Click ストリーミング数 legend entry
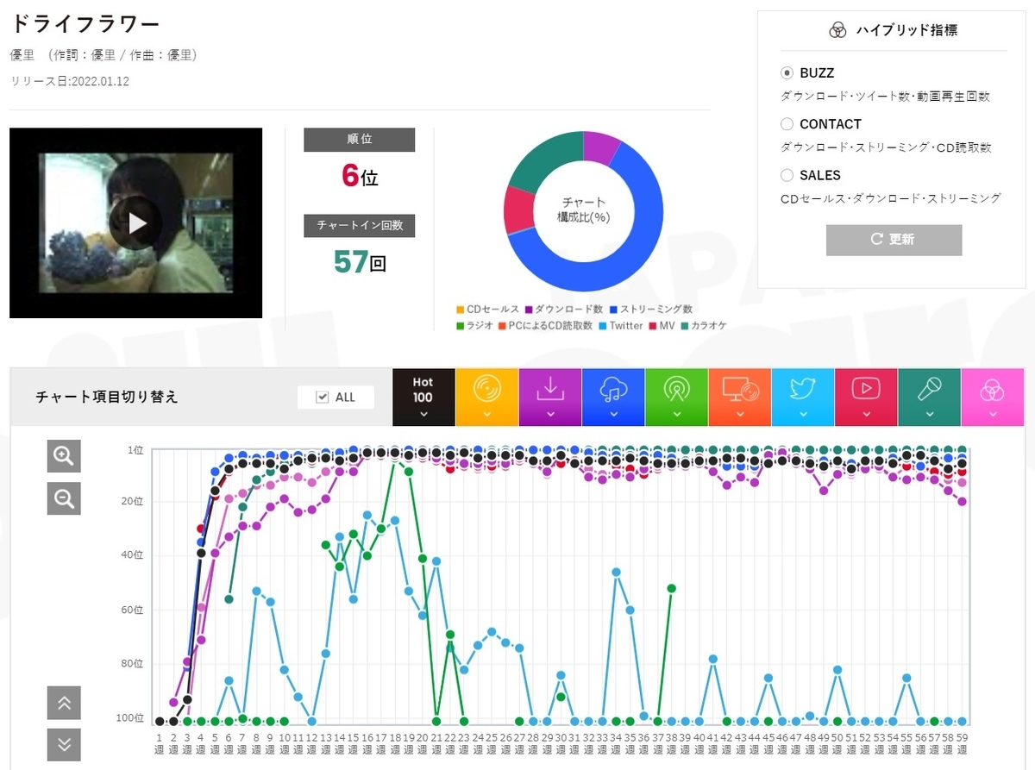Viewport: 1035px width, 770px height. pyautogui.click(x=651, y=309)
